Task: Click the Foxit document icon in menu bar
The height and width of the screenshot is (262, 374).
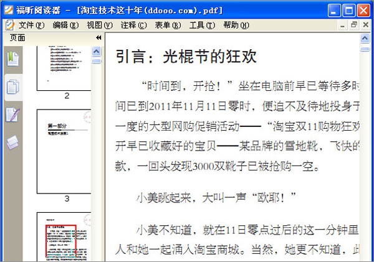Action: pyautogui.click(x=9, y=25)
